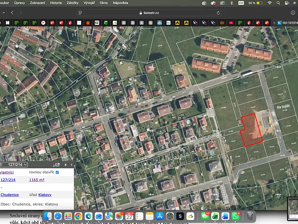Open the Nápověda menu

(x=120, y=3)
